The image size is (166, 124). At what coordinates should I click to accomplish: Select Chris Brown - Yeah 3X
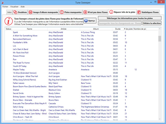[22, 117]
